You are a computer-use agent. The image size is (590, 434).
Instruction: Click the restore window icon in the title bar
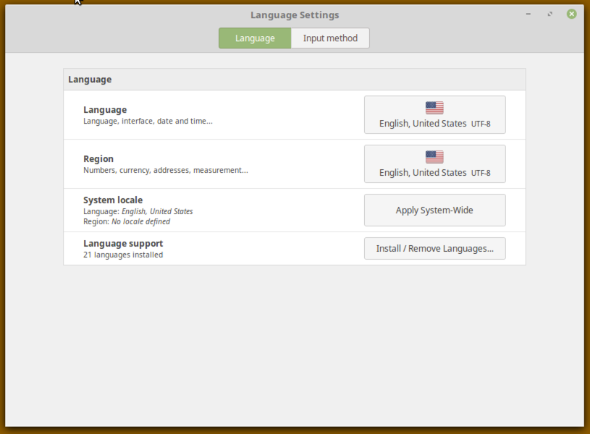pos(549,14)
